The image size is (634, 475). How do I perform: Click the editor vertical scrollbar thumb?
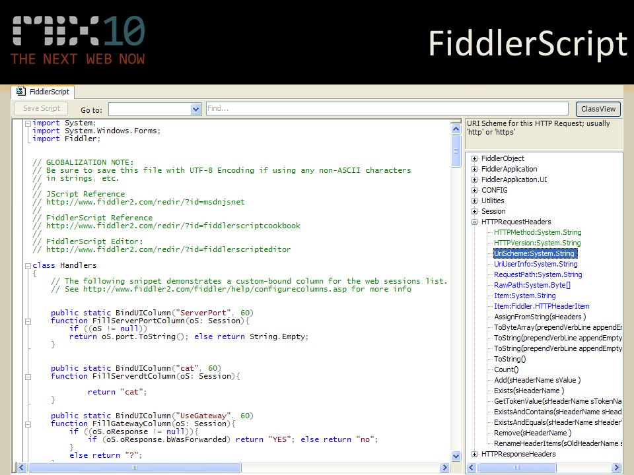point(456,150)
